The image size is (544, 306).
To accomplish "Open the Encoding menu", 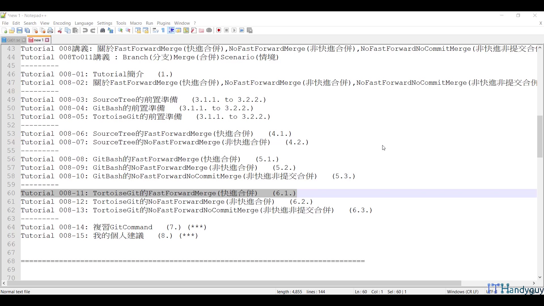I will [62, 23].
